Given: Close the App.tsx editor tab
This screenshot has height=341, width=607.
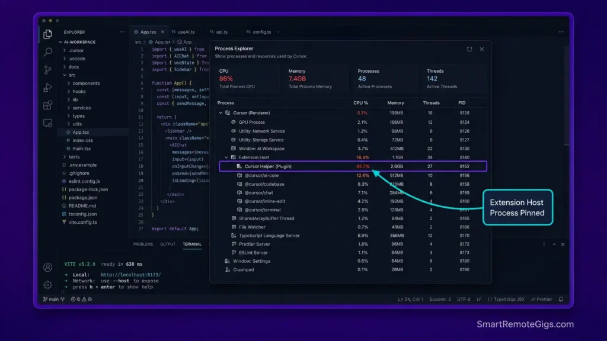Looking at the screenshot, I should pos(162,32).
